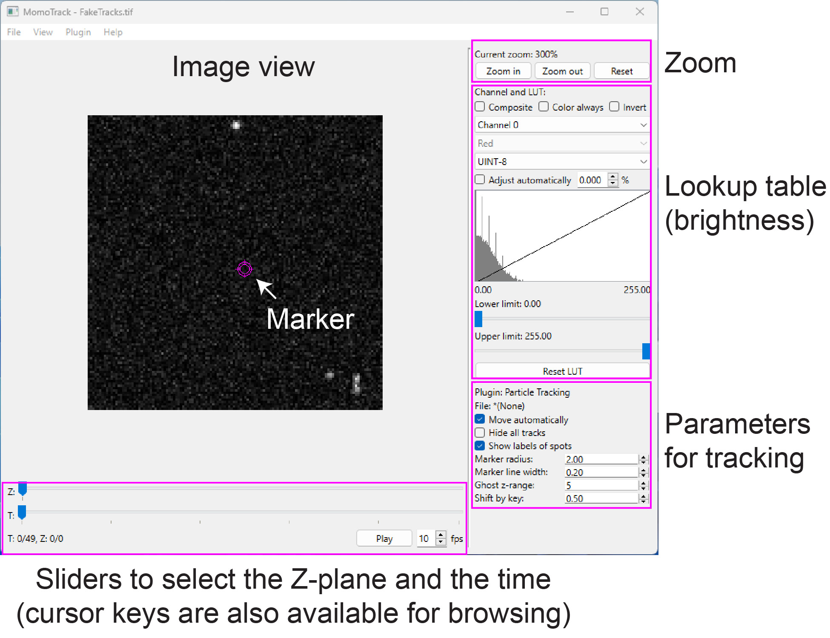This screenshot has height=638, width=830.
Task: Decrease Ghost z-range with down arrow
Action: 643,488
